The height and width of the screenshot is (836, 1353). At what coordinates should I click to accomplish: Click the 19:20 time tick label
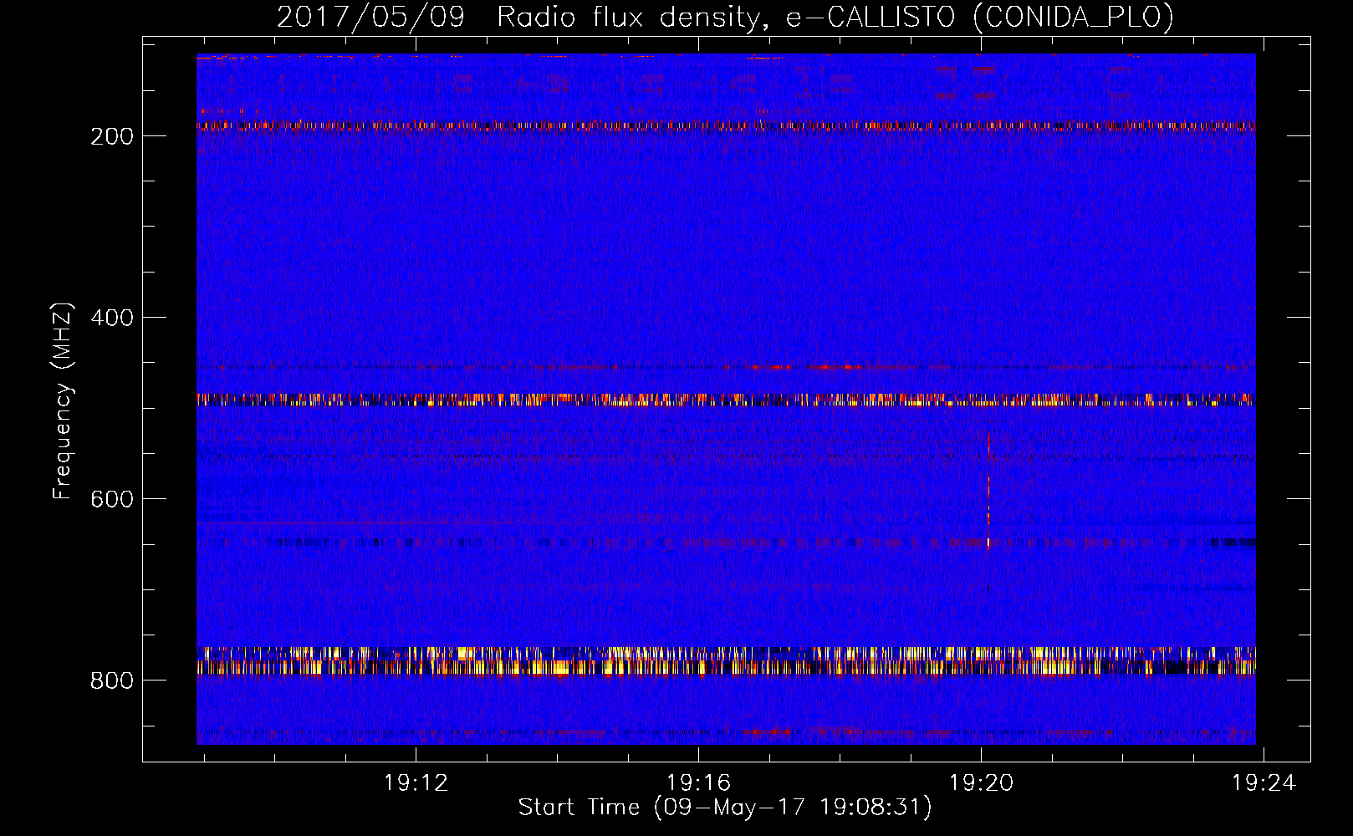[981, 782]
